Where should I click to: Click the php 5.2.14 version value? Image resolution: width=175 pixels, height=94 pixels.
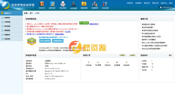[48, 73]
